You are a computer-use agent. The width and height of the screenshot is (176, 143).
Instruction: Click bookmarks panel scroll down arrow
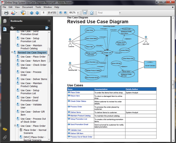point(49,139)
